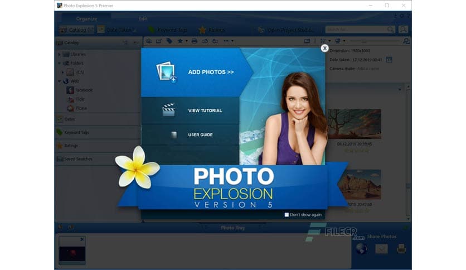466x270 pixels.
Task: Open the Dates panel section
Action: click(x=98, y=119)
